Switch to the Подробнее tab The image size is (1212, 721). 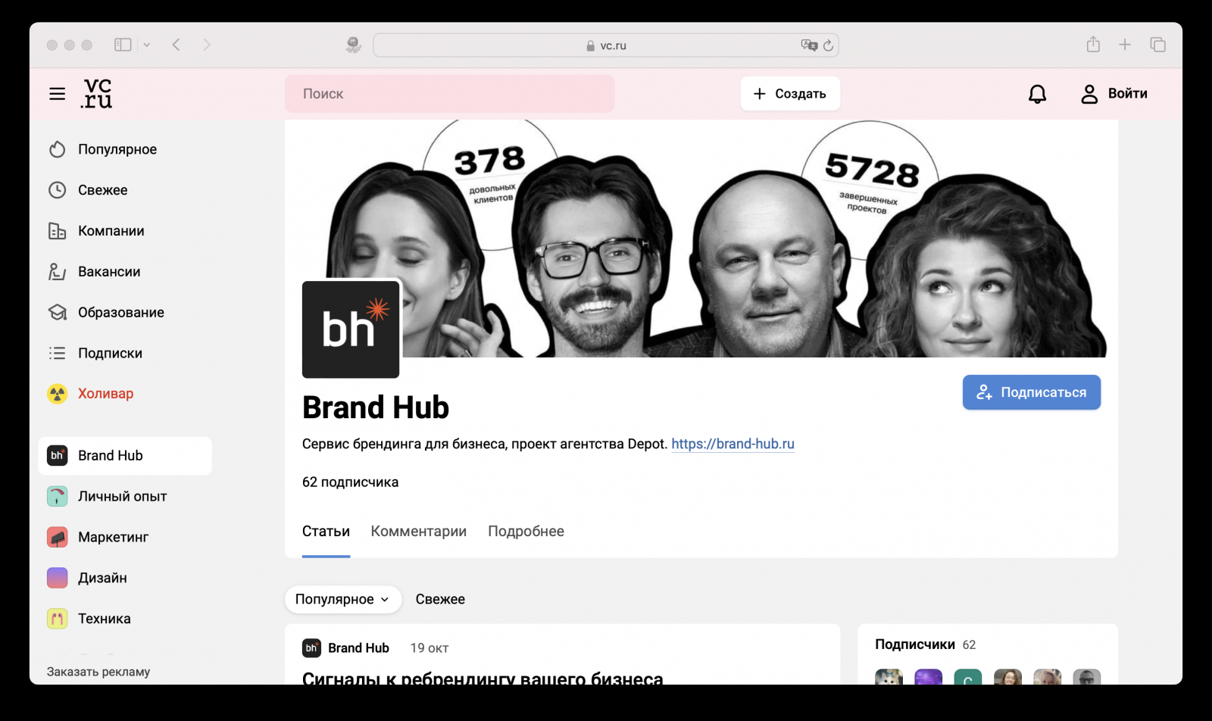(526, 532)
